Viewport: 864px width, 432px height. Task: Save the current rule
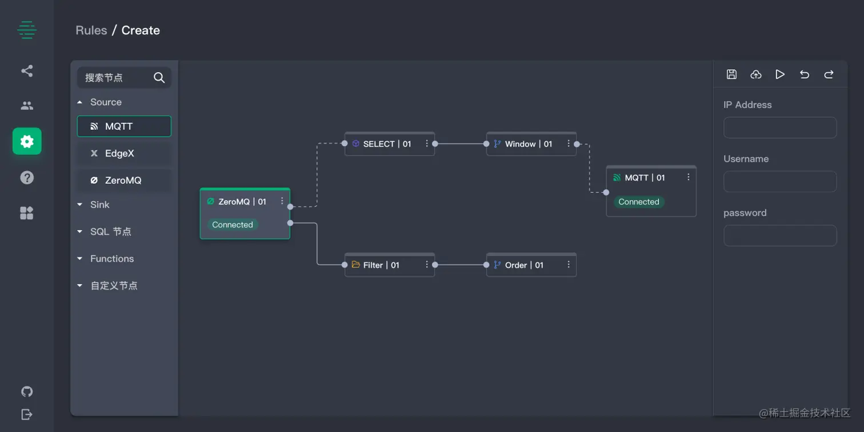point(731,74)
